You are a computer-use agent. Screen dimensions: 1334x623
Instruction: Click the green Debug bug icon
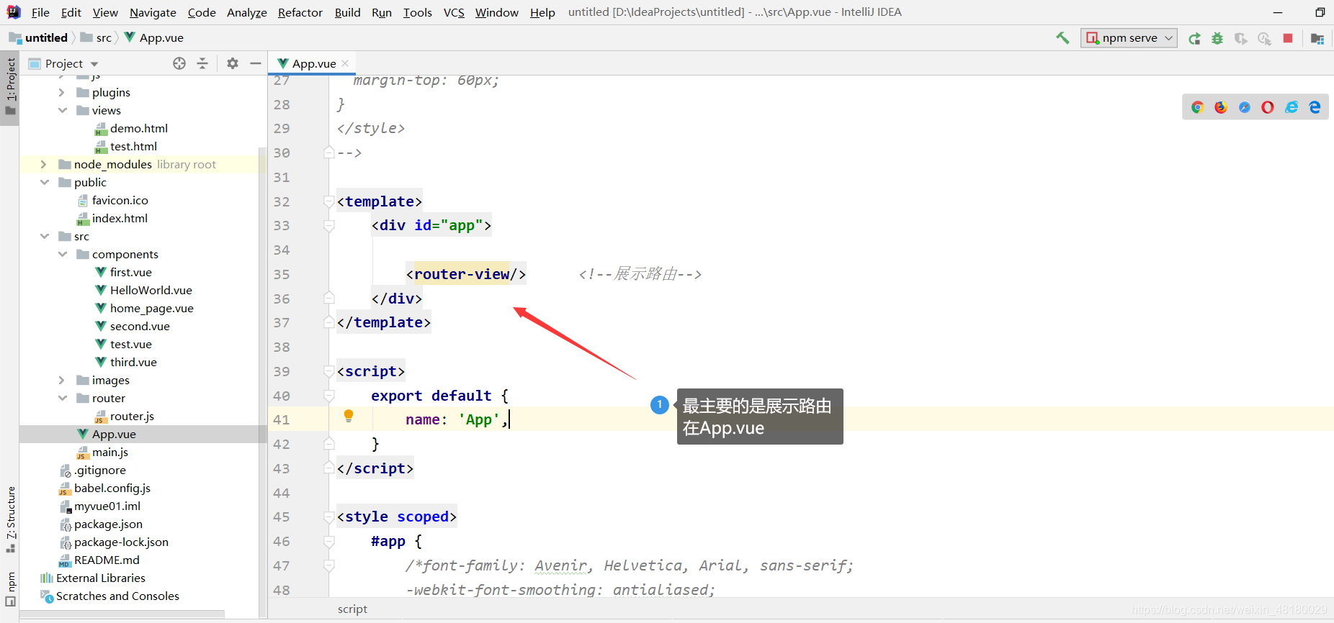(x=1217, y=38)
